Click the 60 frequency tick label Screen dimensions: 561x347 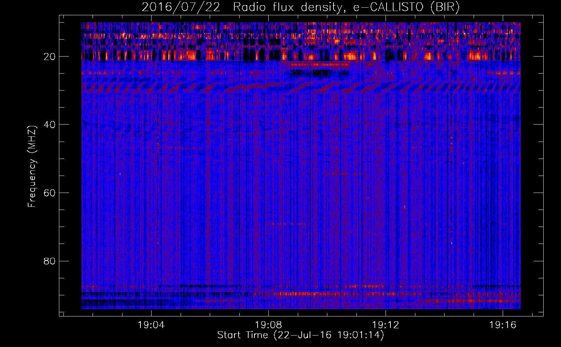tap(50, 193)
